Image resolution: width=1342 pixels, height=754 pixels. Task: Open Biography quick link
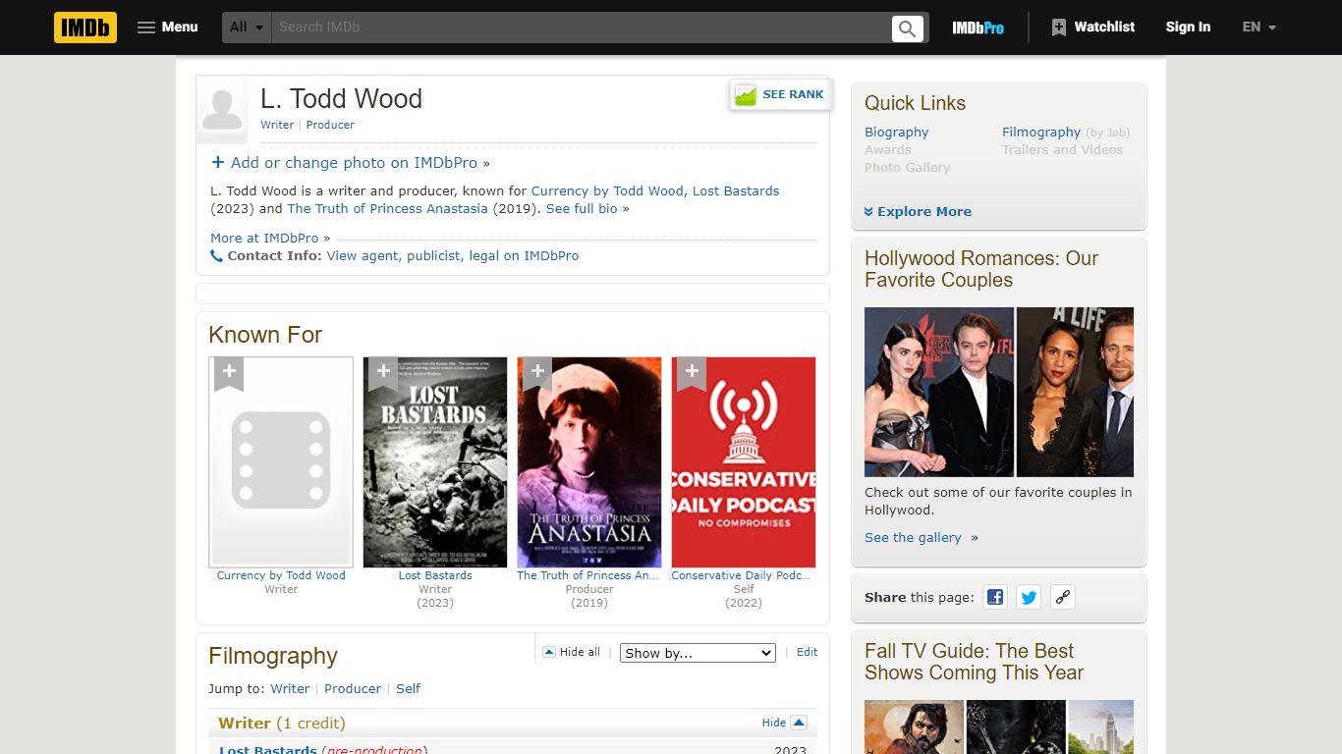pos(896,133)
